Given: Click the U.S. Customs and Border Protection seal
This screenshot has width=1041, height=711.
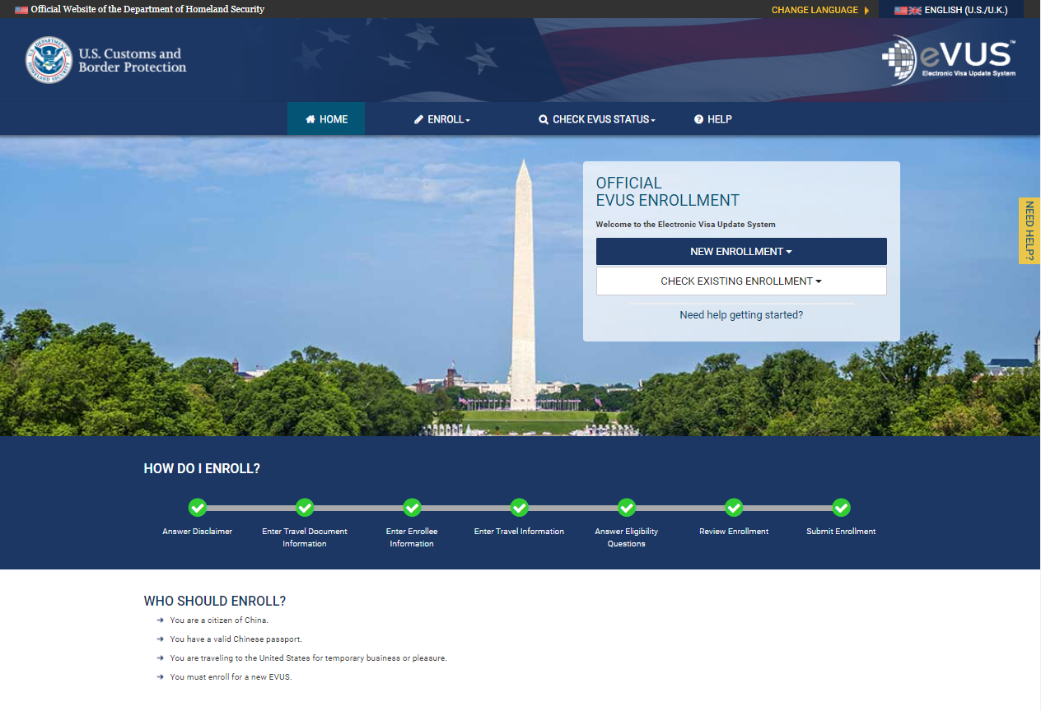Looking at the screenshot, I should 49,60.
